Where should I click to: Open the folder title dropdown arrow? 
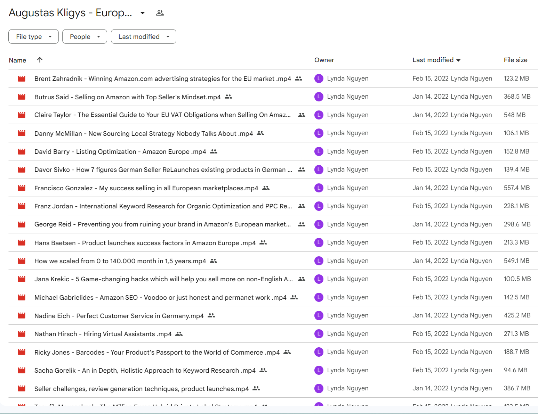[x=142, y=13]
